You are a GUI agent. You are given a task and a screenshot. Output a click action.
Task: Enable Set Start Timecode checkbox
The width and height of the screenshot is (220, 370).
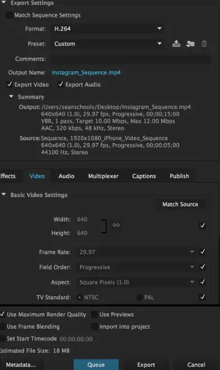click(2, 339)
